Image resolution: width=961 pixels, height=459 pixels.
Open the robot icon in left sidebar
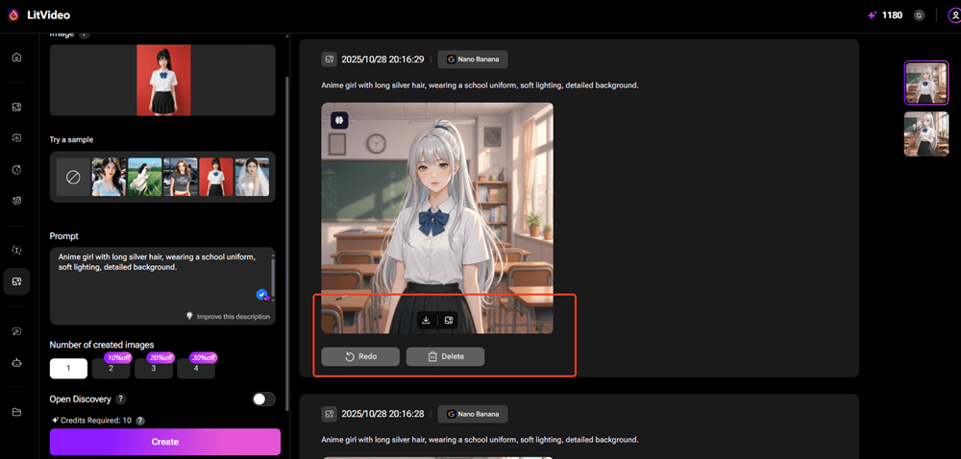[16, 362]
